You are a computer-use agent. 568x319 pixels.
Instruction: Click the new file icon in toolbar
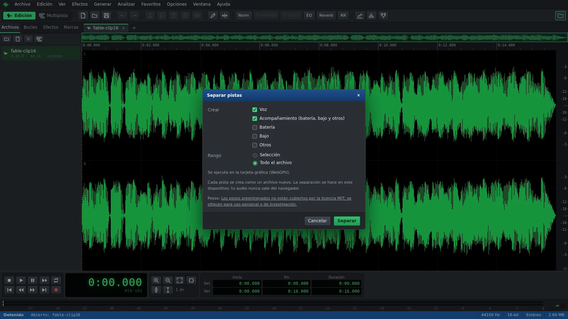click(83, 16)
